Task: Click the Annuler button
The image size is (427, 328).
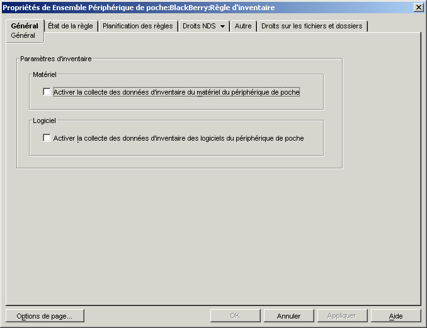Action: tap(288, 316)
